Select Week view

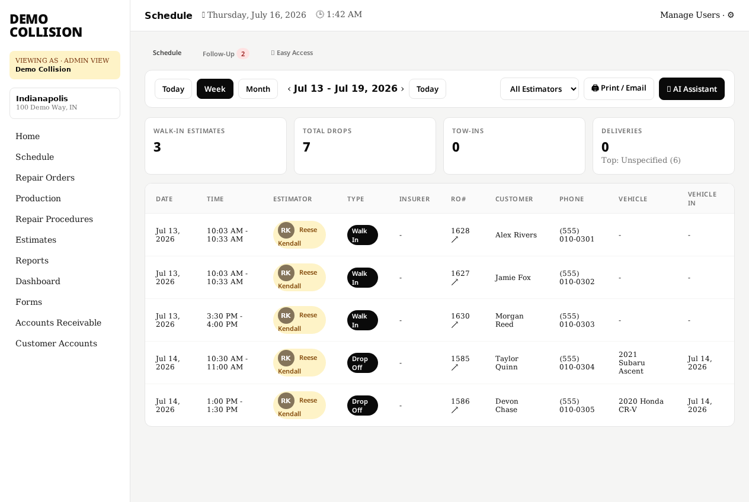215,89
